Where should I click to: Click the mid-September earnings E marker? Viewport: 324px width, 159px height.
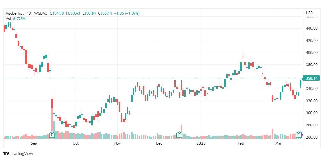[x=52, y=135]
